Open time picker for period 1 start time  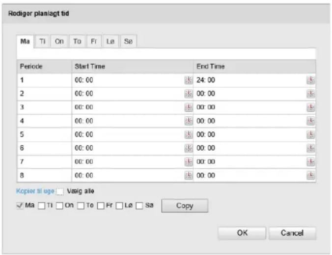coord(188,80)
